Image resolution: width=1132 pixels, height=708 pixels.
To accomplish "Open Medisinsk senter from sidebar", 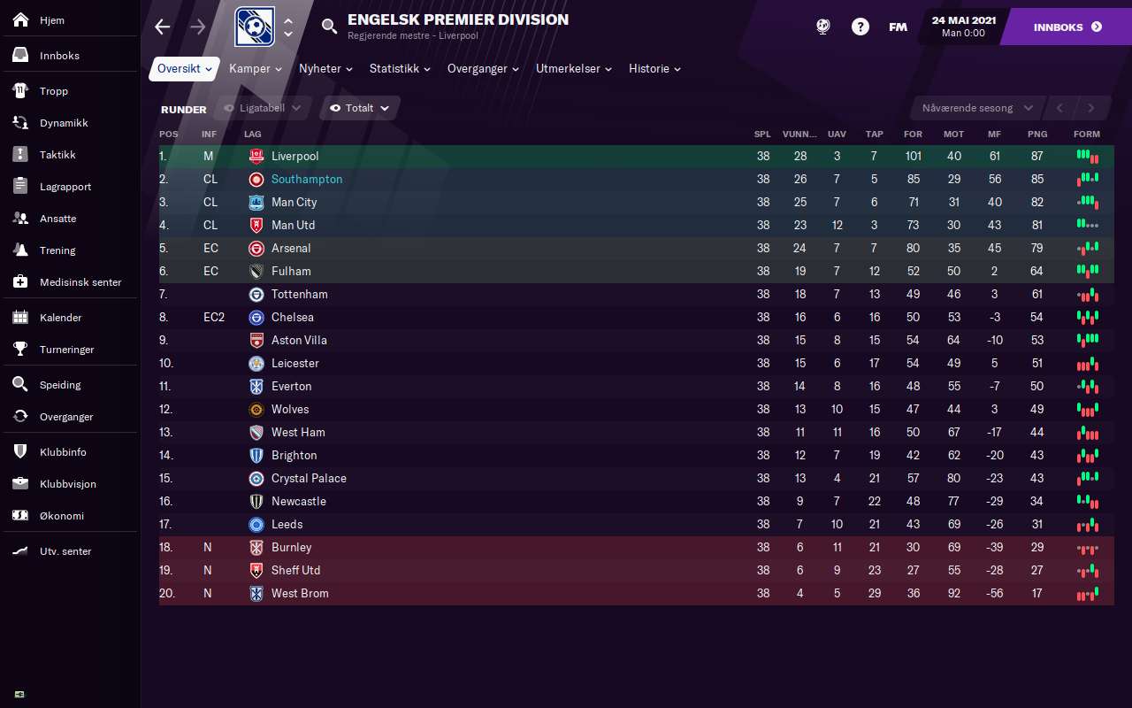I will 80,282.
